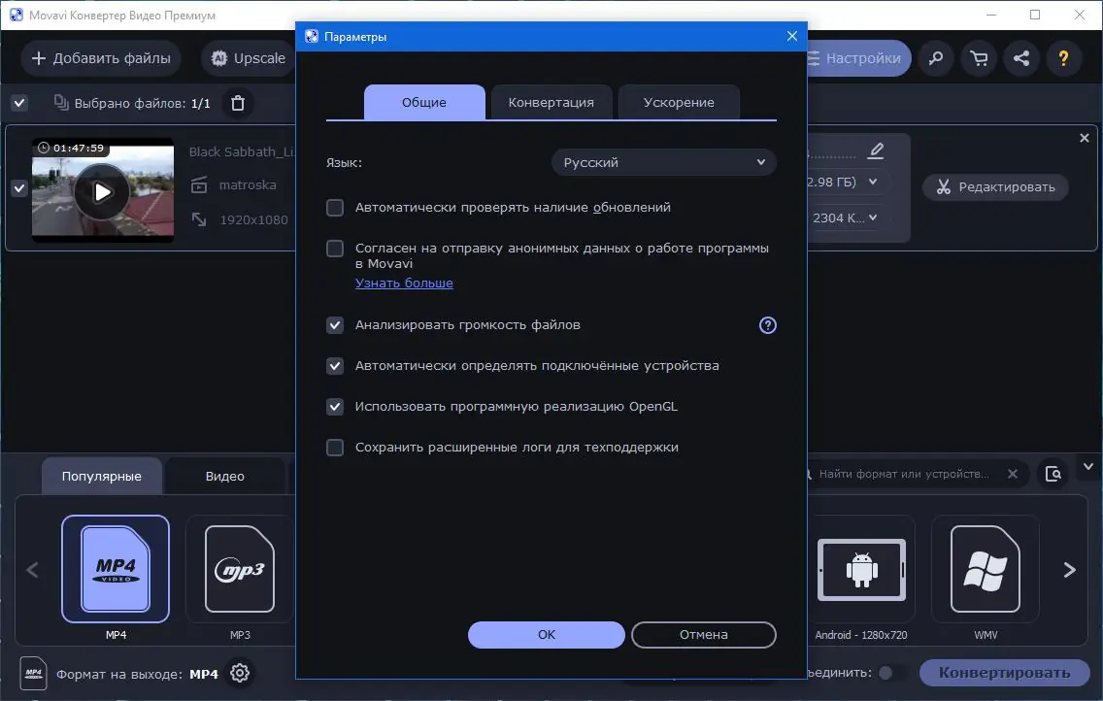Open the 'Узнать больше' link
Viewport: 1103px width, 701px height.
pyautogui.click(x=404, y=283)
